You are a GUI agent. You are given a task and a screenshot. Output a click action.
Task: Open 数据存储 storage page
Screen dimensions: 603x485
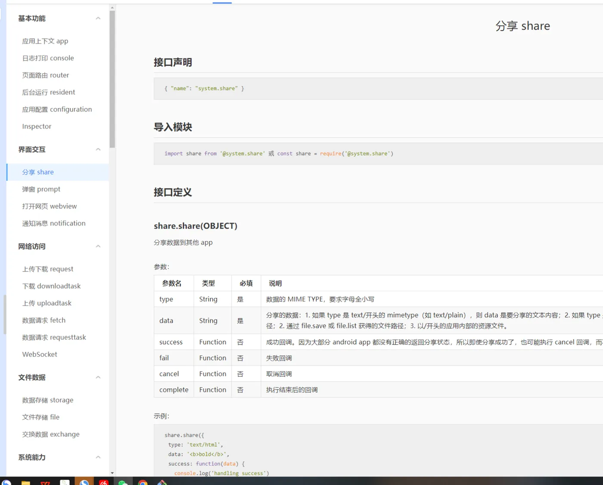tap(47, 400)
